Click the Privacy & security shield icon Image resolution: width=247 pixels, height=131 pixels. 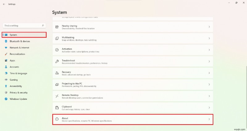tap(6, 92)
